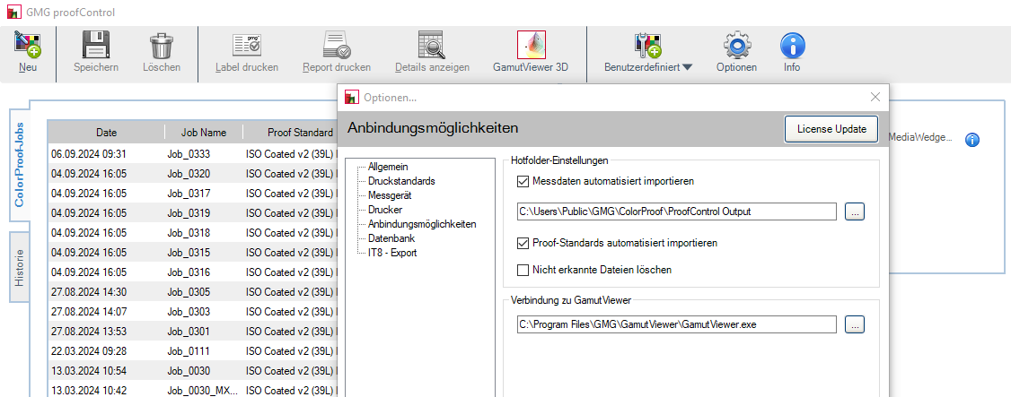Select the Job_0319 row
Image resolution: width=1011 pixels, height=397 pixels.
192,213
